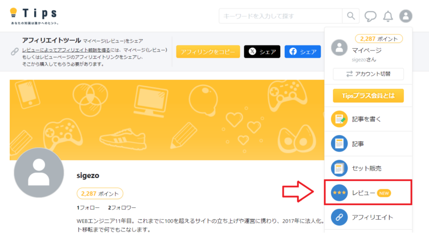Click the sigezo profile name
This screenshot has height=240, width=429.
click(88, 176)
